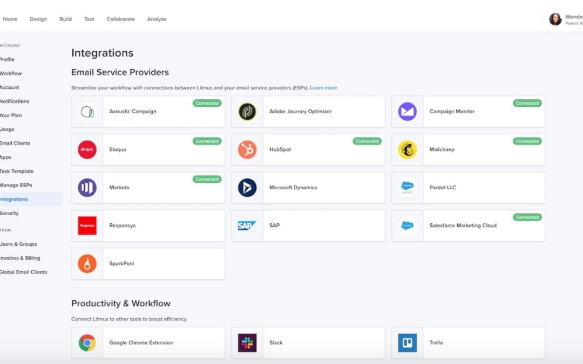This screenshot has height=364, width=583.
Task: Click the Microsoft Dynamics card label
Action: [x=293, y=188]
